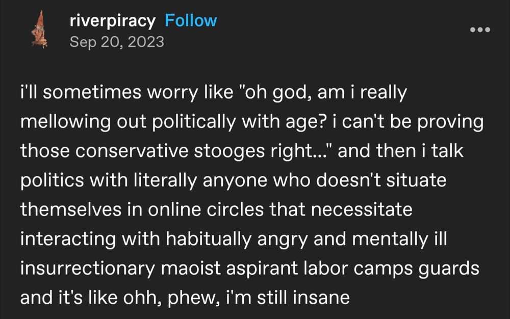
Task: Click the word "literally" in the post text
Action: (165, 180)
